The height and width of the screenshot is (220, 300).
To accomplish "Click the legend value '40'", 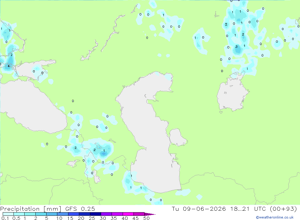I will coord(125,218).
